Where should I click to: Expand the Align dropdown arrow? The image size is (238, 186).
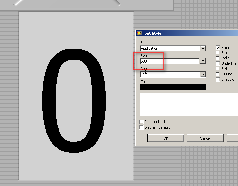[x=203, y=74]
